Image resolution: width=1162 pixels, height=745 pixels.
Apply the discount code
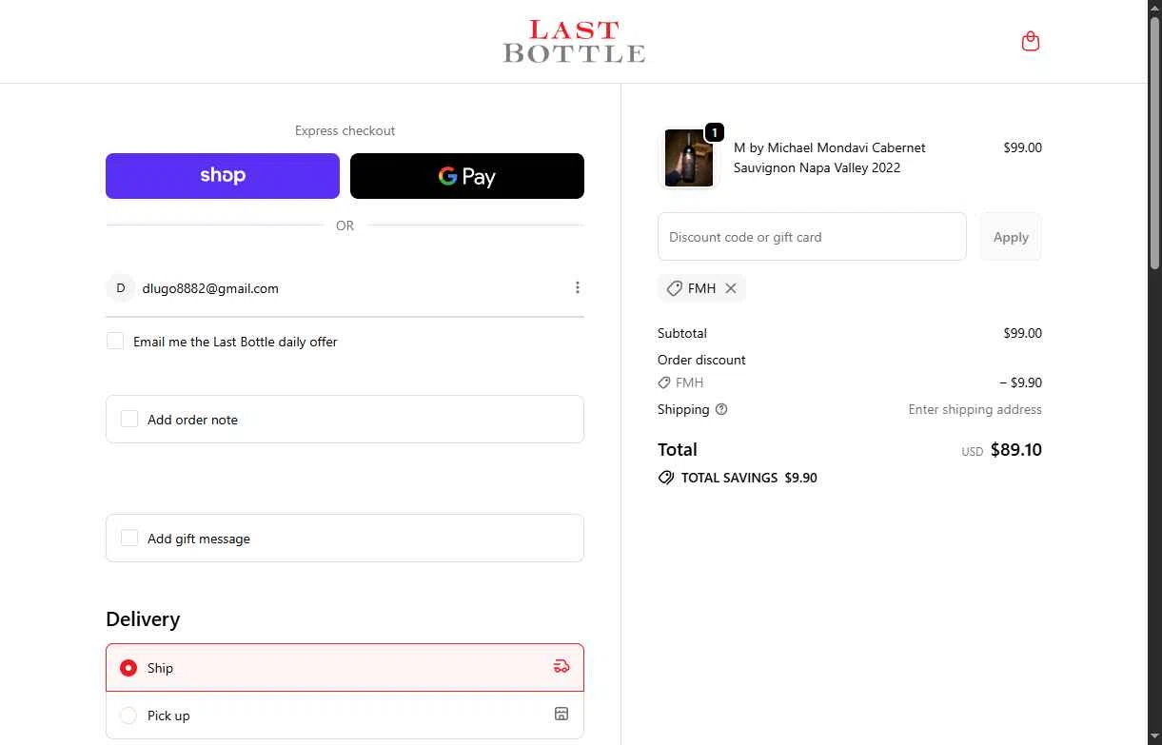coord(1011,237)
